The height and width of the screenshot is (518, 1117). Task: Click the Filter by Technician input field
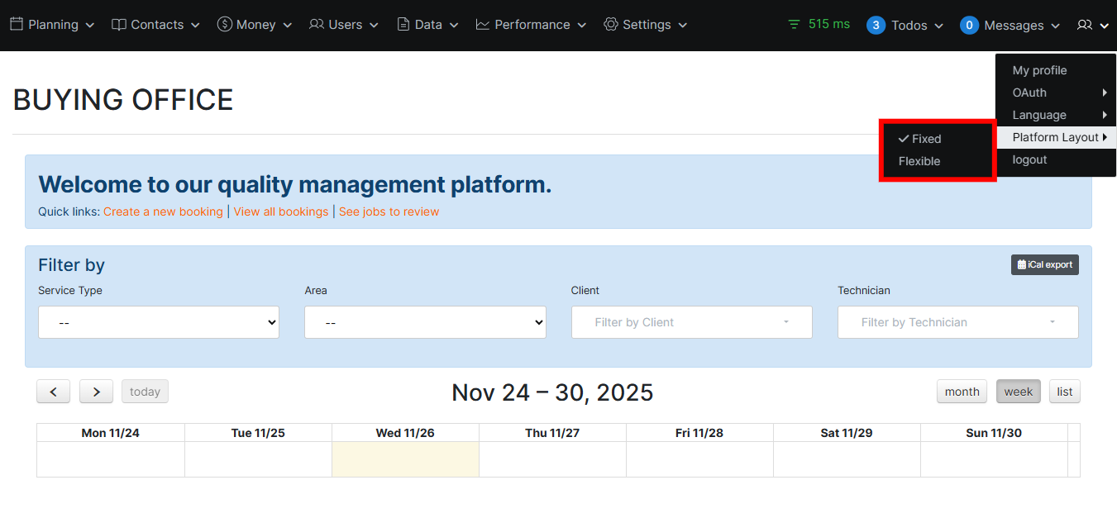[957, 322]
